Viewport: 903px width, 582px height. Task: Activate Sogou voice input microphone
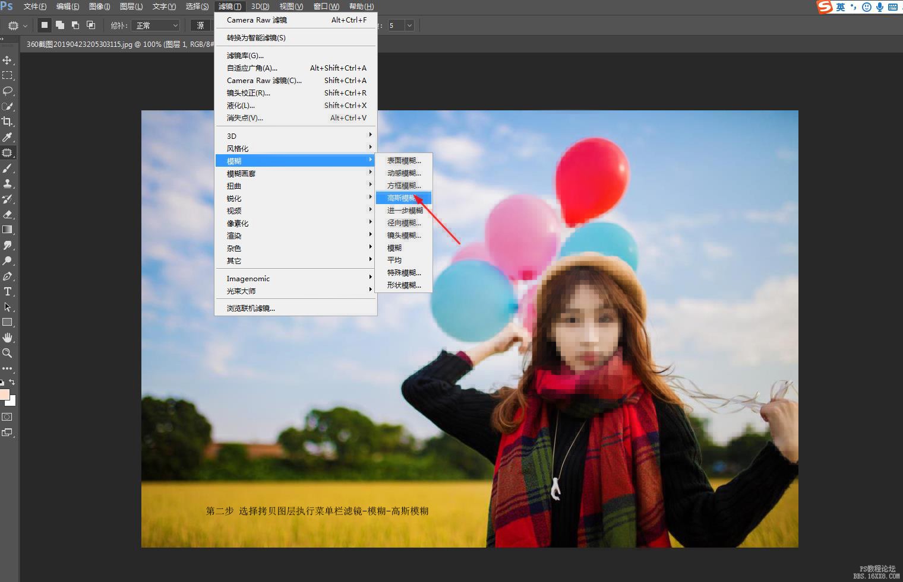880,7
